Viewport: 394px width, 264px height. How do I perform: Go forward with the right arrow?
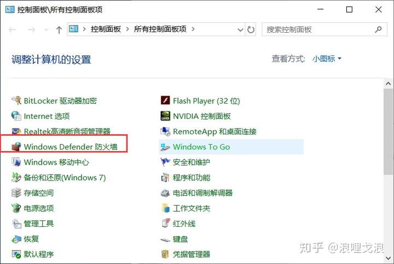point(31,30)
